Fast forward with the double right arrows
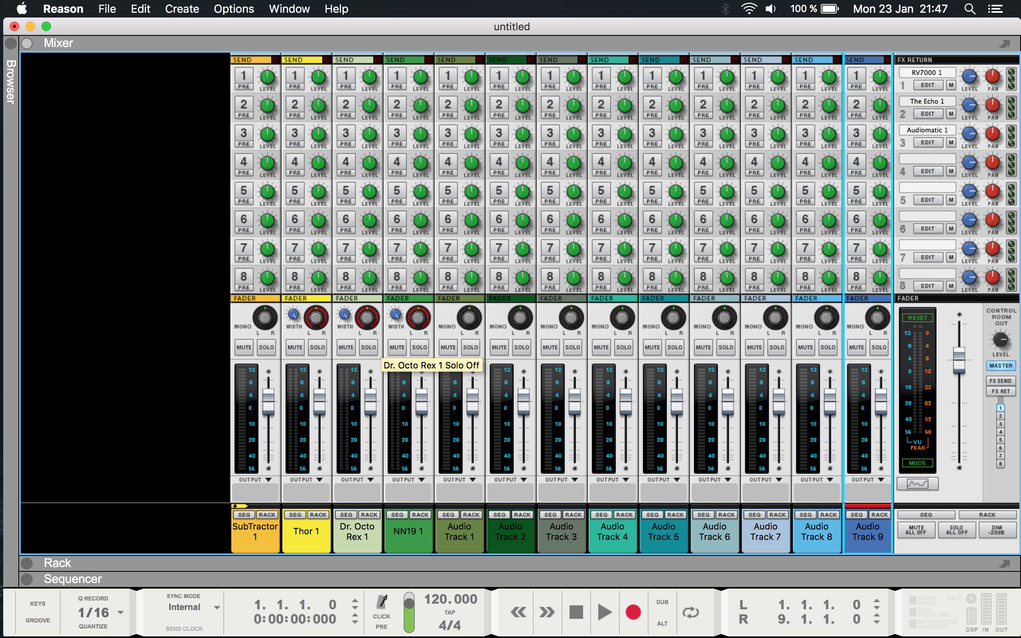 547,612
